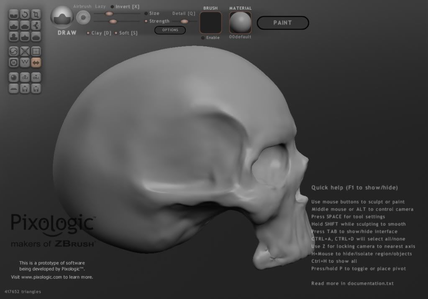Click the Export OBJ icon
The width and height of the screenshot is (428, 299).
(36, 78)
